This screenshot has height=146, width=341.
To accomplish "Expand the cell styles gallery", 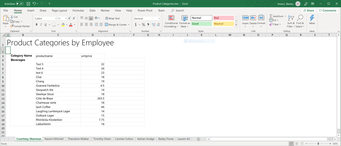I will point(236,25).
